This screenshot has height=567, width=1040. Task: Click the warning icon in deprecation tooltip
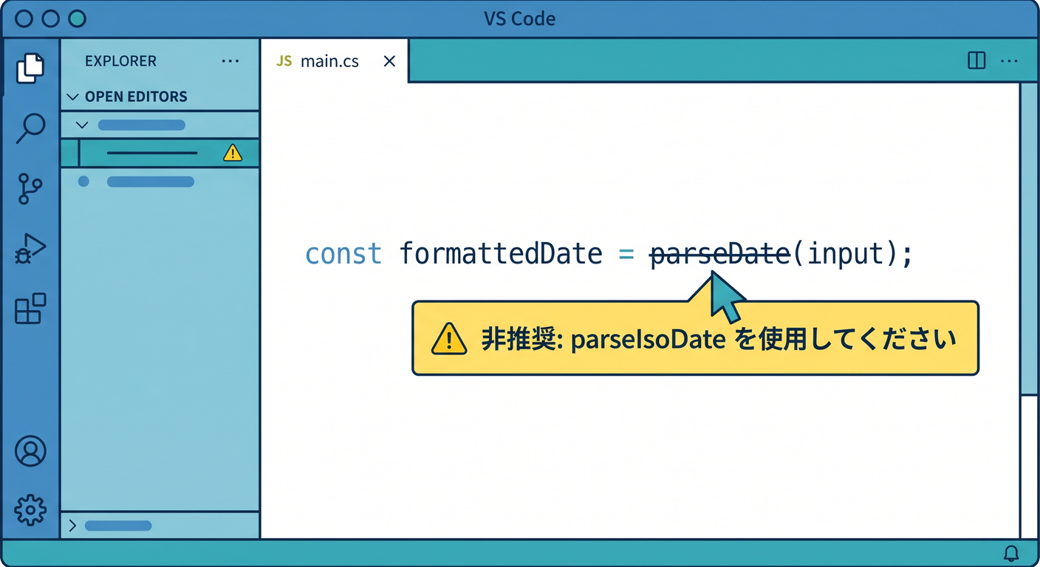[449, 339]
